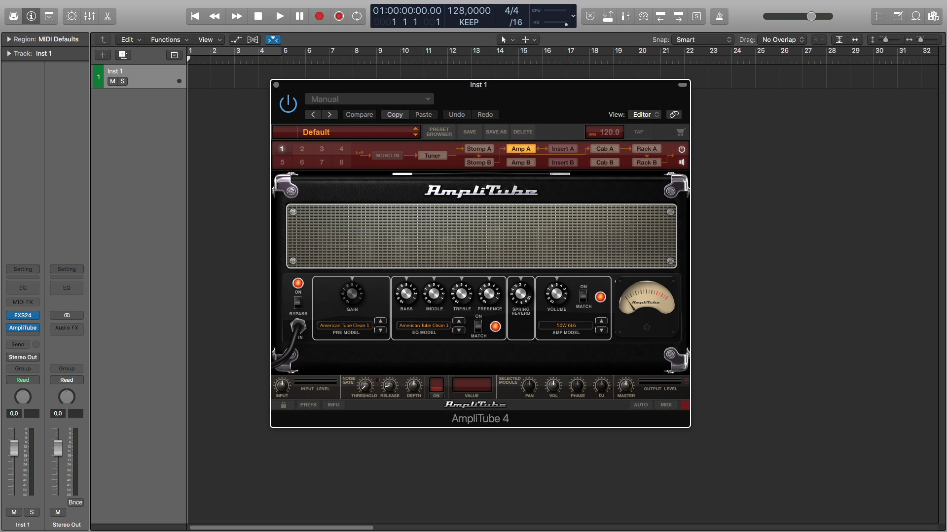Toggle the amp BYPASS switch
The width and height of the screenshot is (947, 532).
click(x=297, y=302)
